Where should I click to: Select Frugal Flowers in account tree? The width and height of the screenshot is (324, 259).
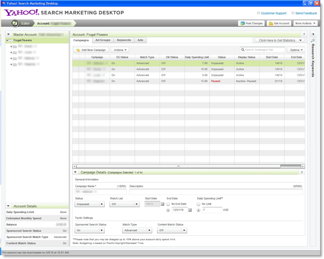pos(22,40)
